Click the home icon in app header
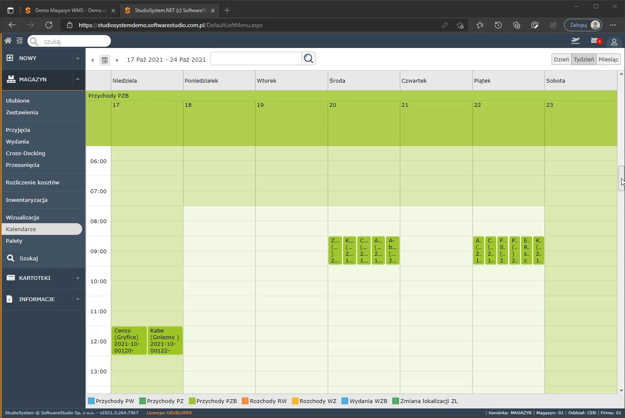The width and height of the screenshot is (625, 418). (8, 40)
